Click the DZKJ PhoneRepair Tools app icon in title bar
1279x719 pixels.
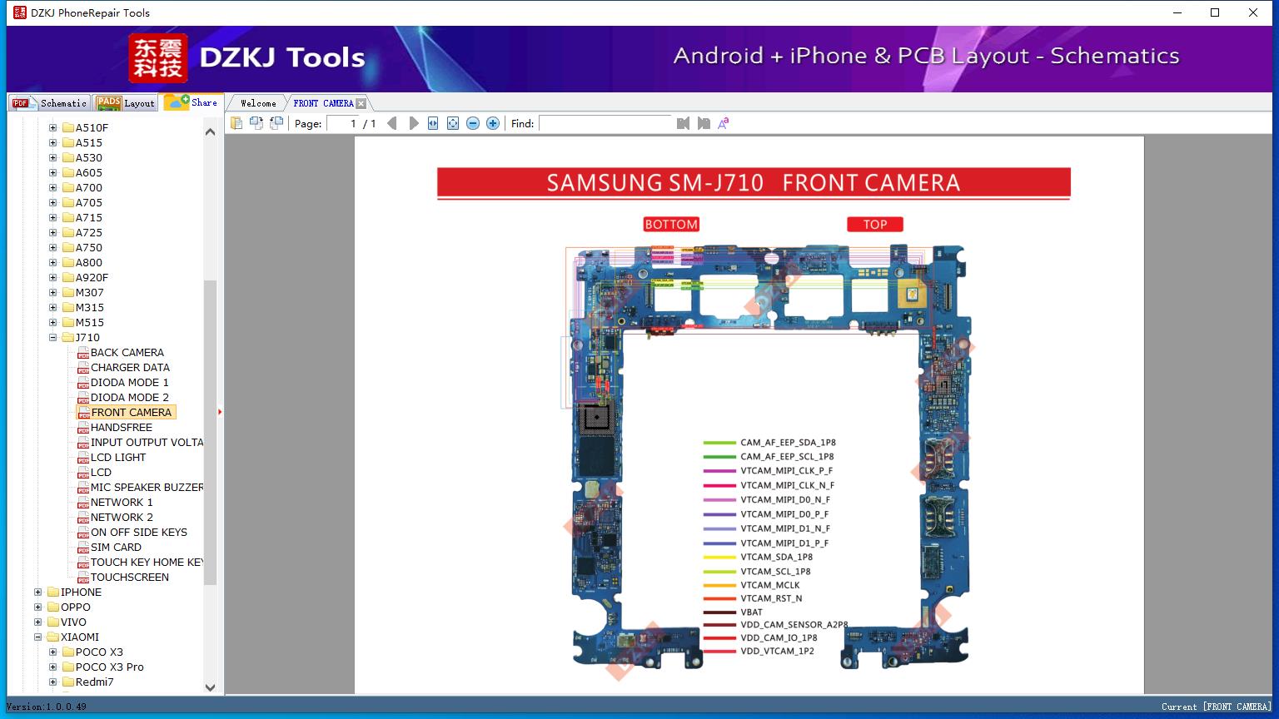[x=19, y=12]
